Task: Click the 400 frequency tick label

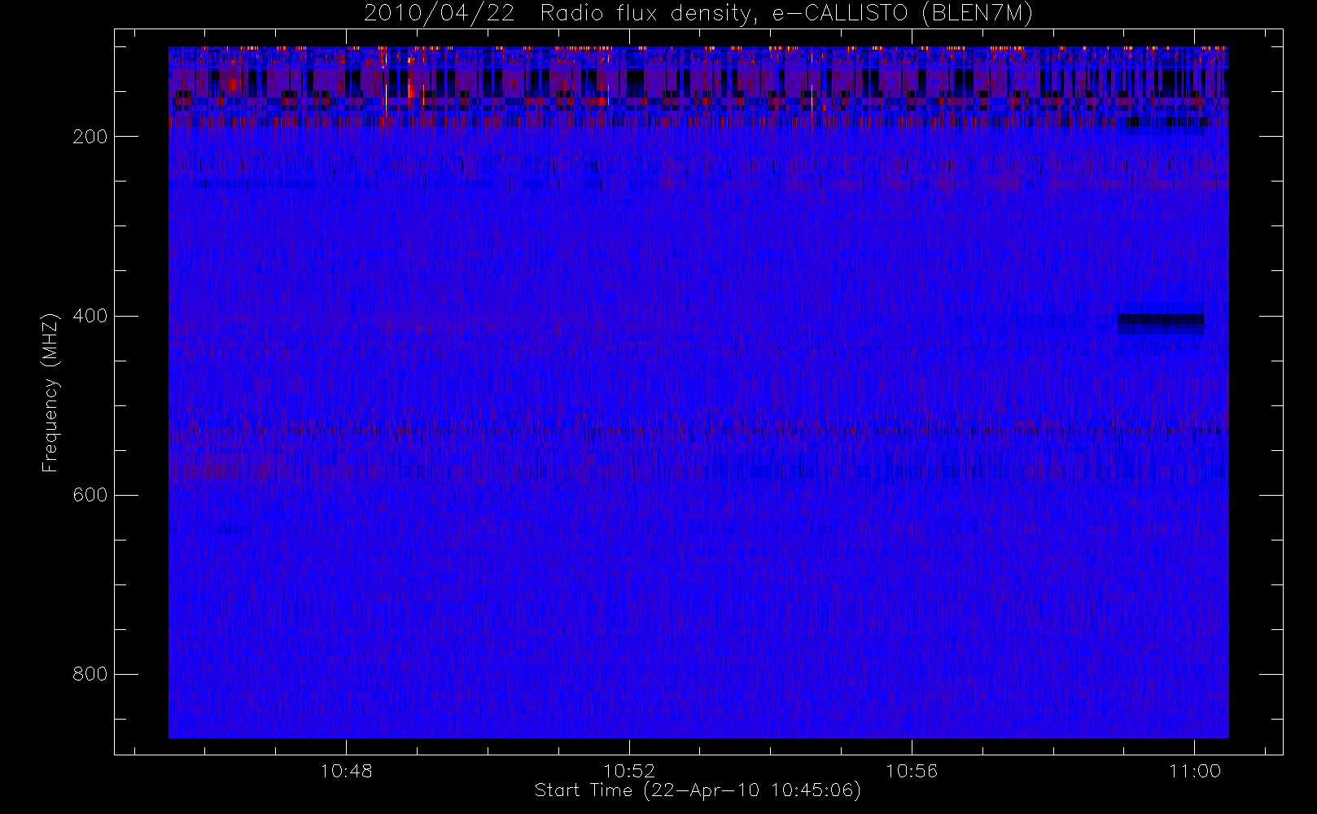Action: point(90,316)
